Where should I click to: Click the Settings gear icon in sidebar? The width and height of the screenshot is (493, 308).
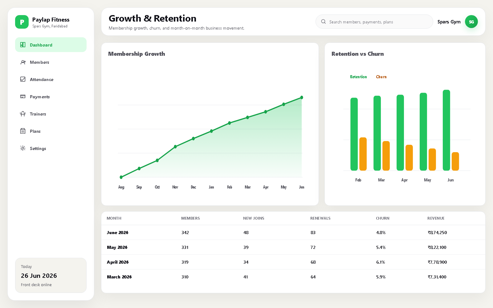(23, 148)
